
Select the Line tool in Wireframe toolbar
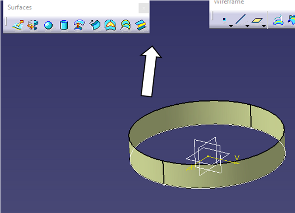coord(240,19)
